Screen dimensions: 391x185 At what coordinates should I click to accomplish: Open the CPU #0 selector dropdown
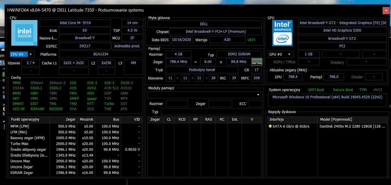click(x=22, y=54)
